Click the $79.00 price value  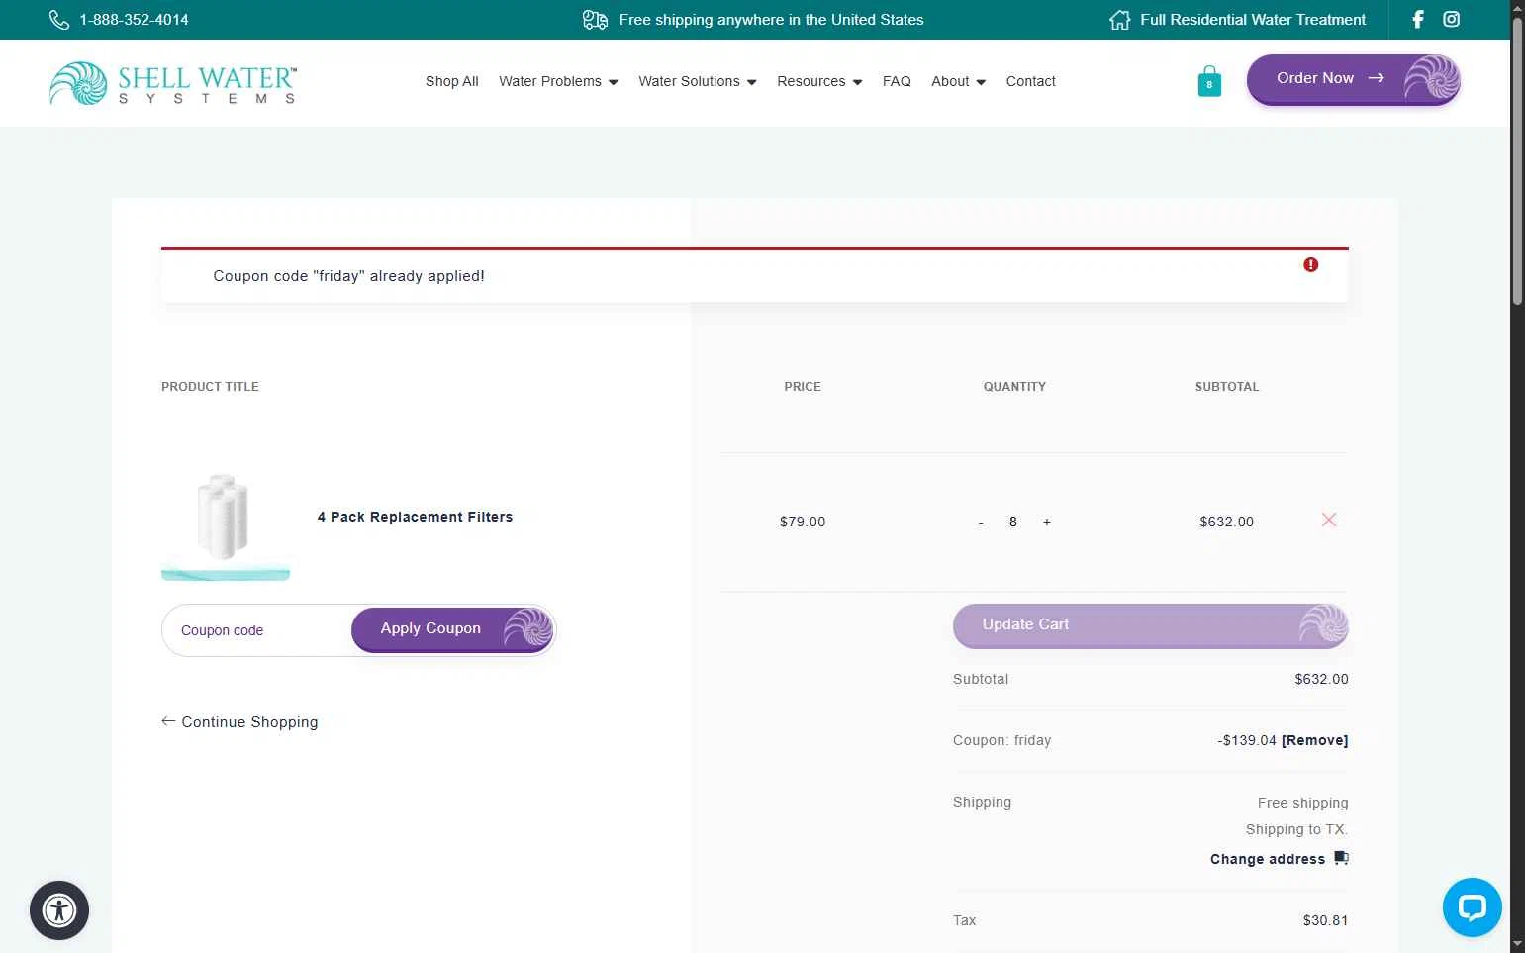pos(803,522)
